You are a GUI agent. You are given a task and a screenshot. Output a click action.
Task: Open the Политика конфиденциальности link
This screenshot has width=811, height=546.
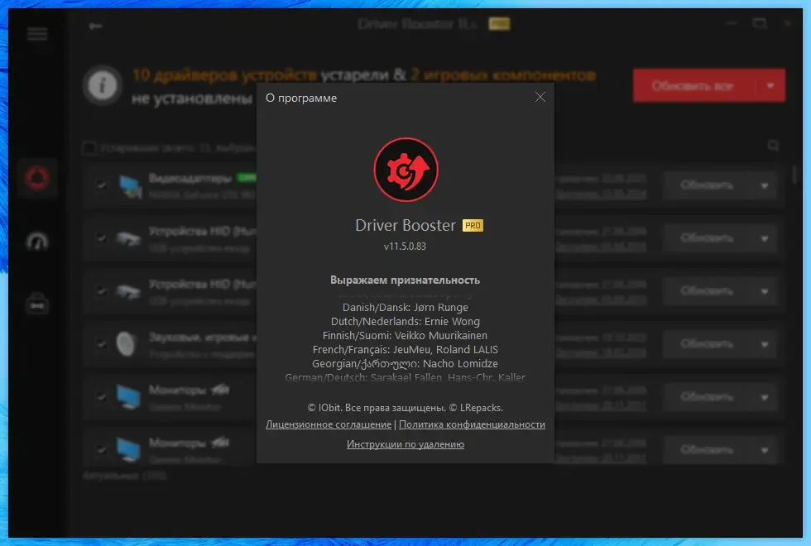pos(472,424)
